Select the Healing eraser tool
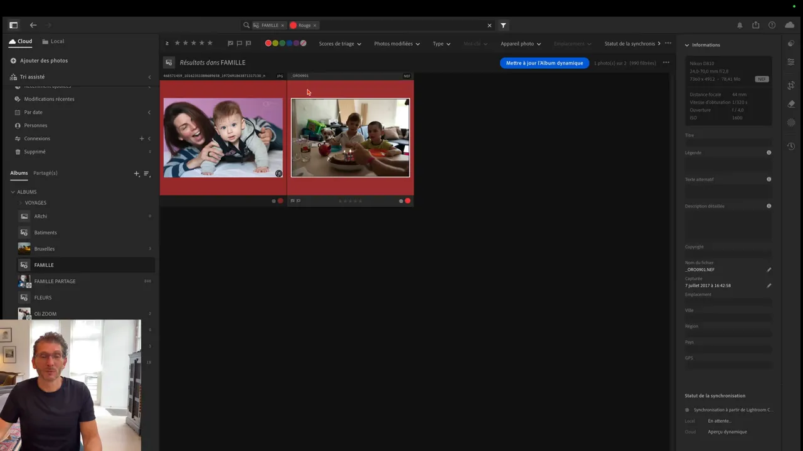Viewport: 803px width, 451px height. point(791,104)
